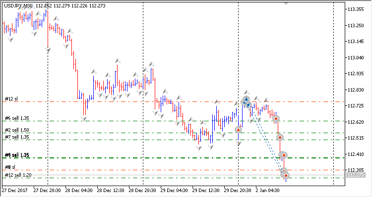
Task: Click the fractal up arrow above the 112.83 peak after 29 Dec 20:30
Action: pyautogui.click(x=247, y=93)
